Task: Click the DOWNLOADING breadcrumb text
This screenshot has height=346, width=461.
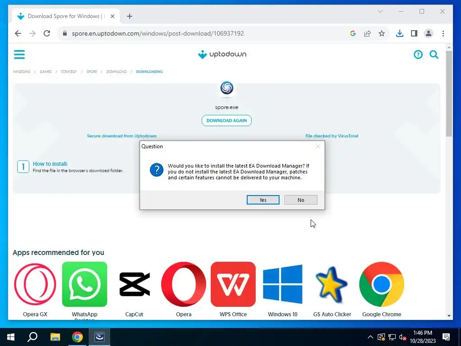Action: click(149, 72)
